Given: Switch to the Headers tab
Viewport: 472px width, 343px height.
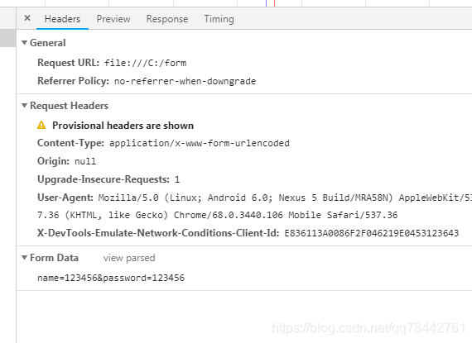Looking at the screenshot, I should pyautogui.click(x=62, y=19).
